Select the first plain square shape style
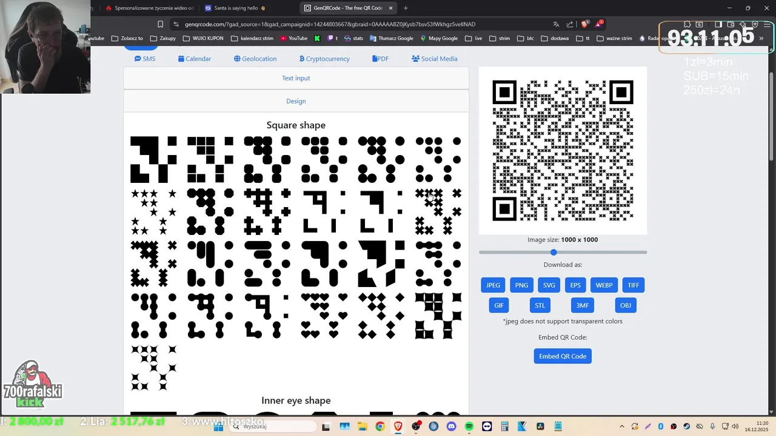The image size is (776, 436). 153,159
